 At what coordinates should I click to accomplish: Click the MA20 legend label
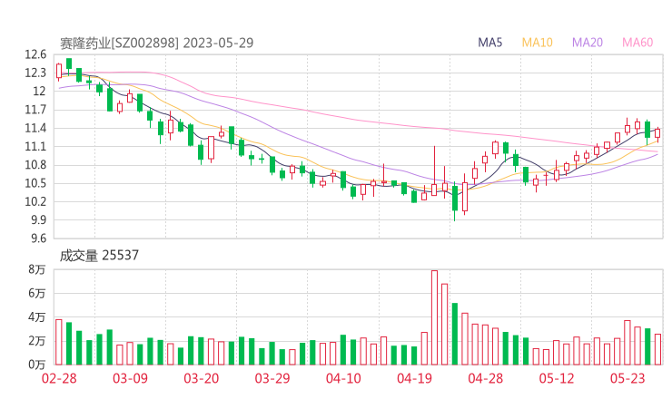(x=588, y=43)
